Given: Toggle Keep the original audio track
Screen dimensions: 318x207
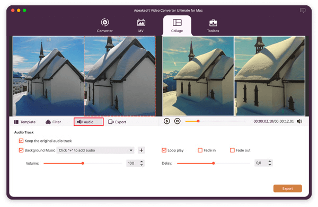Looking at the screenshot, I should [21, 141].
